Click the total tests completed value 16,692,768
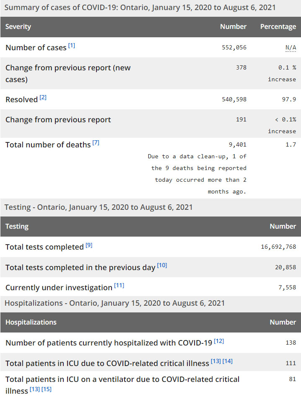The image size is (301, 397). (278, 247)
